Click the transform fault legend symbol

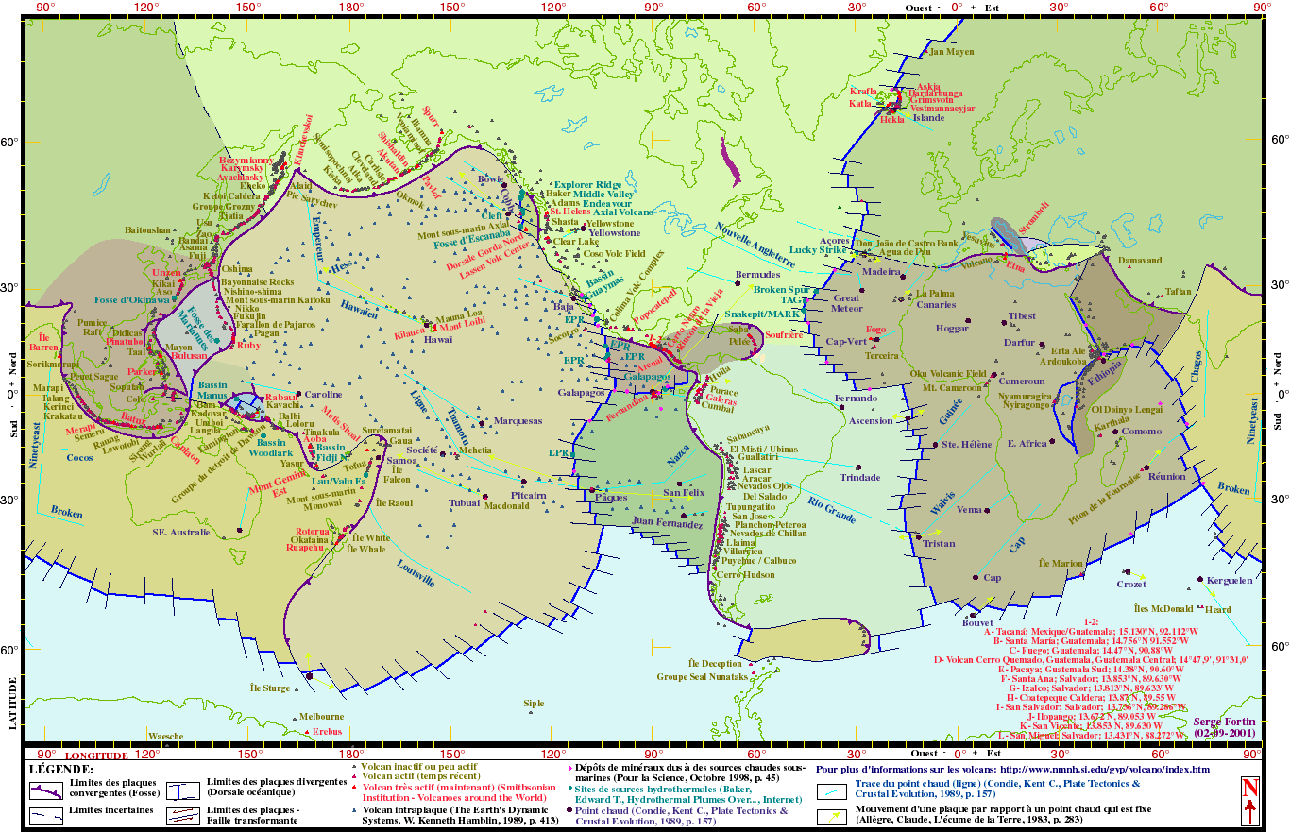181,815
